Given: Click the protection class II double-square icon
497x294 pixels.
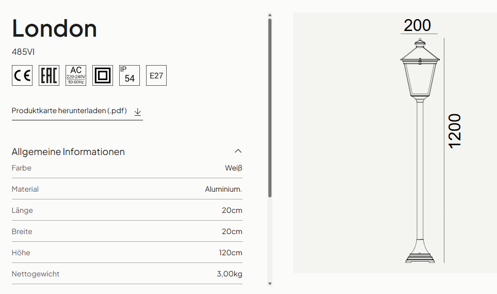Looking at the screenshot, I should coord(103,75).
